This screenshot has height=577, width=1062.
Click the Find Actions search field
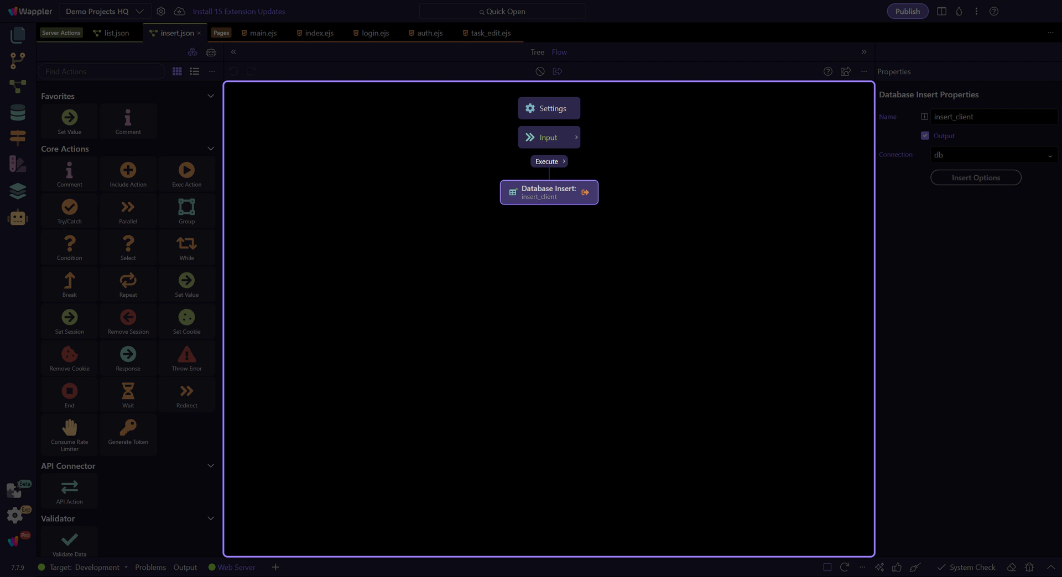click(102, 72)
